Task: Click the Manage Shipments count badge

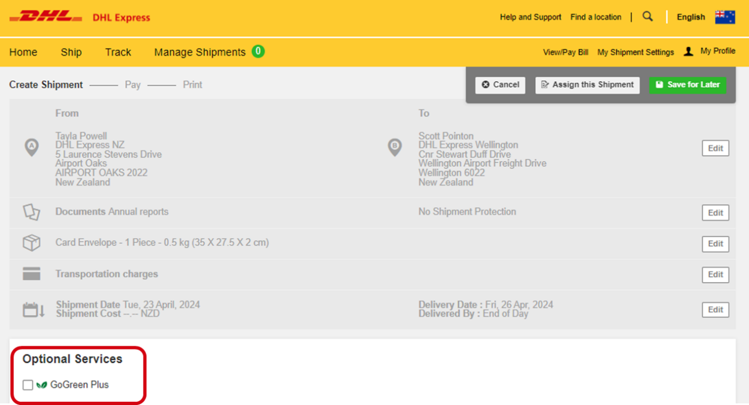Action: pos(258,52)
